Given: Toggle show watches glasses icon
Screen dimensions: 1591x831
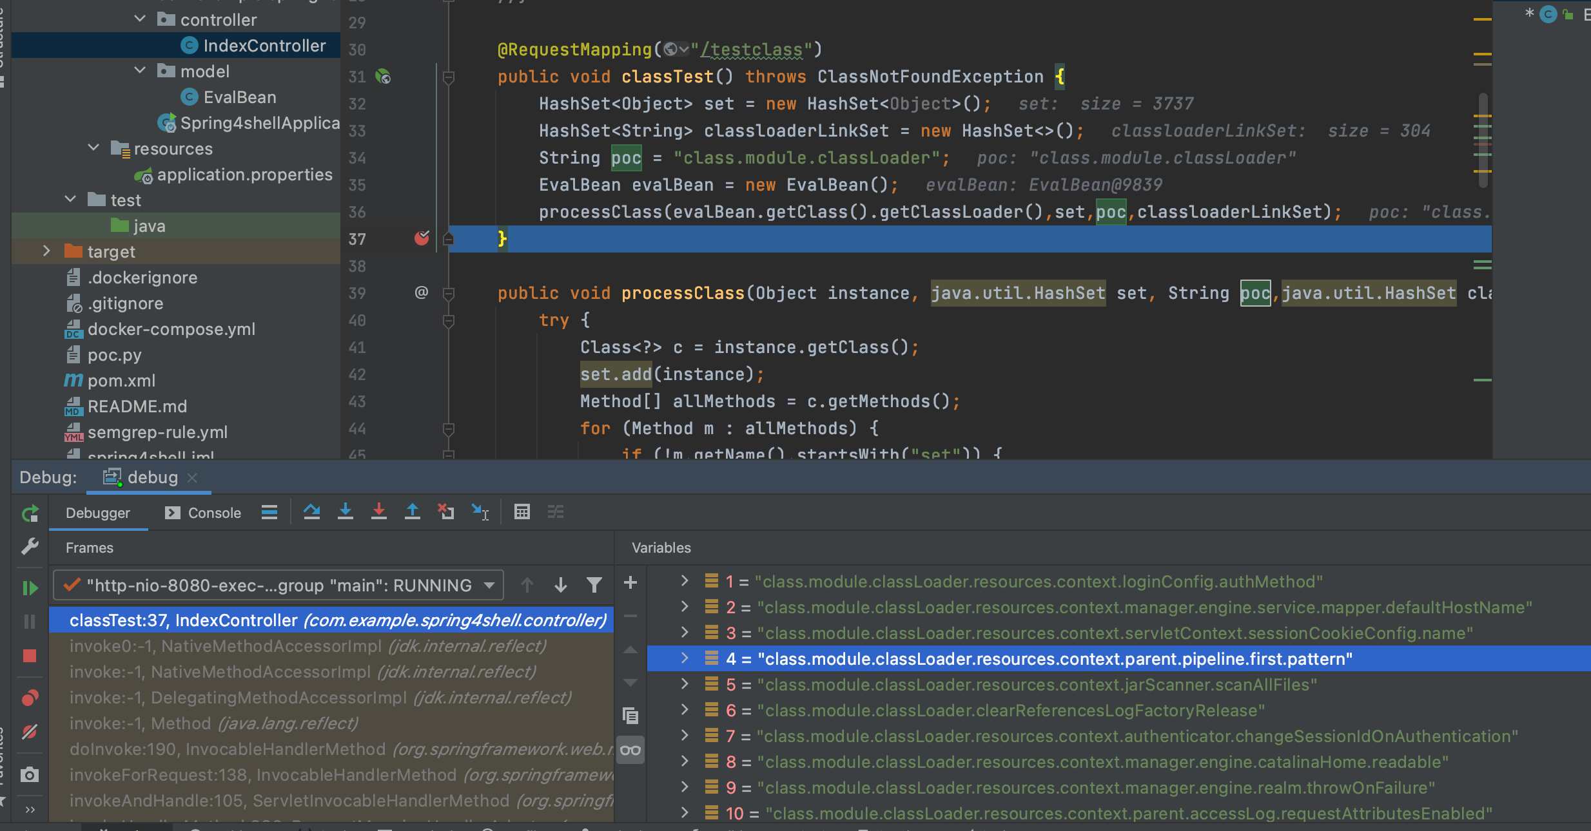Looking at the screenshot, I should tap(630, 750).
